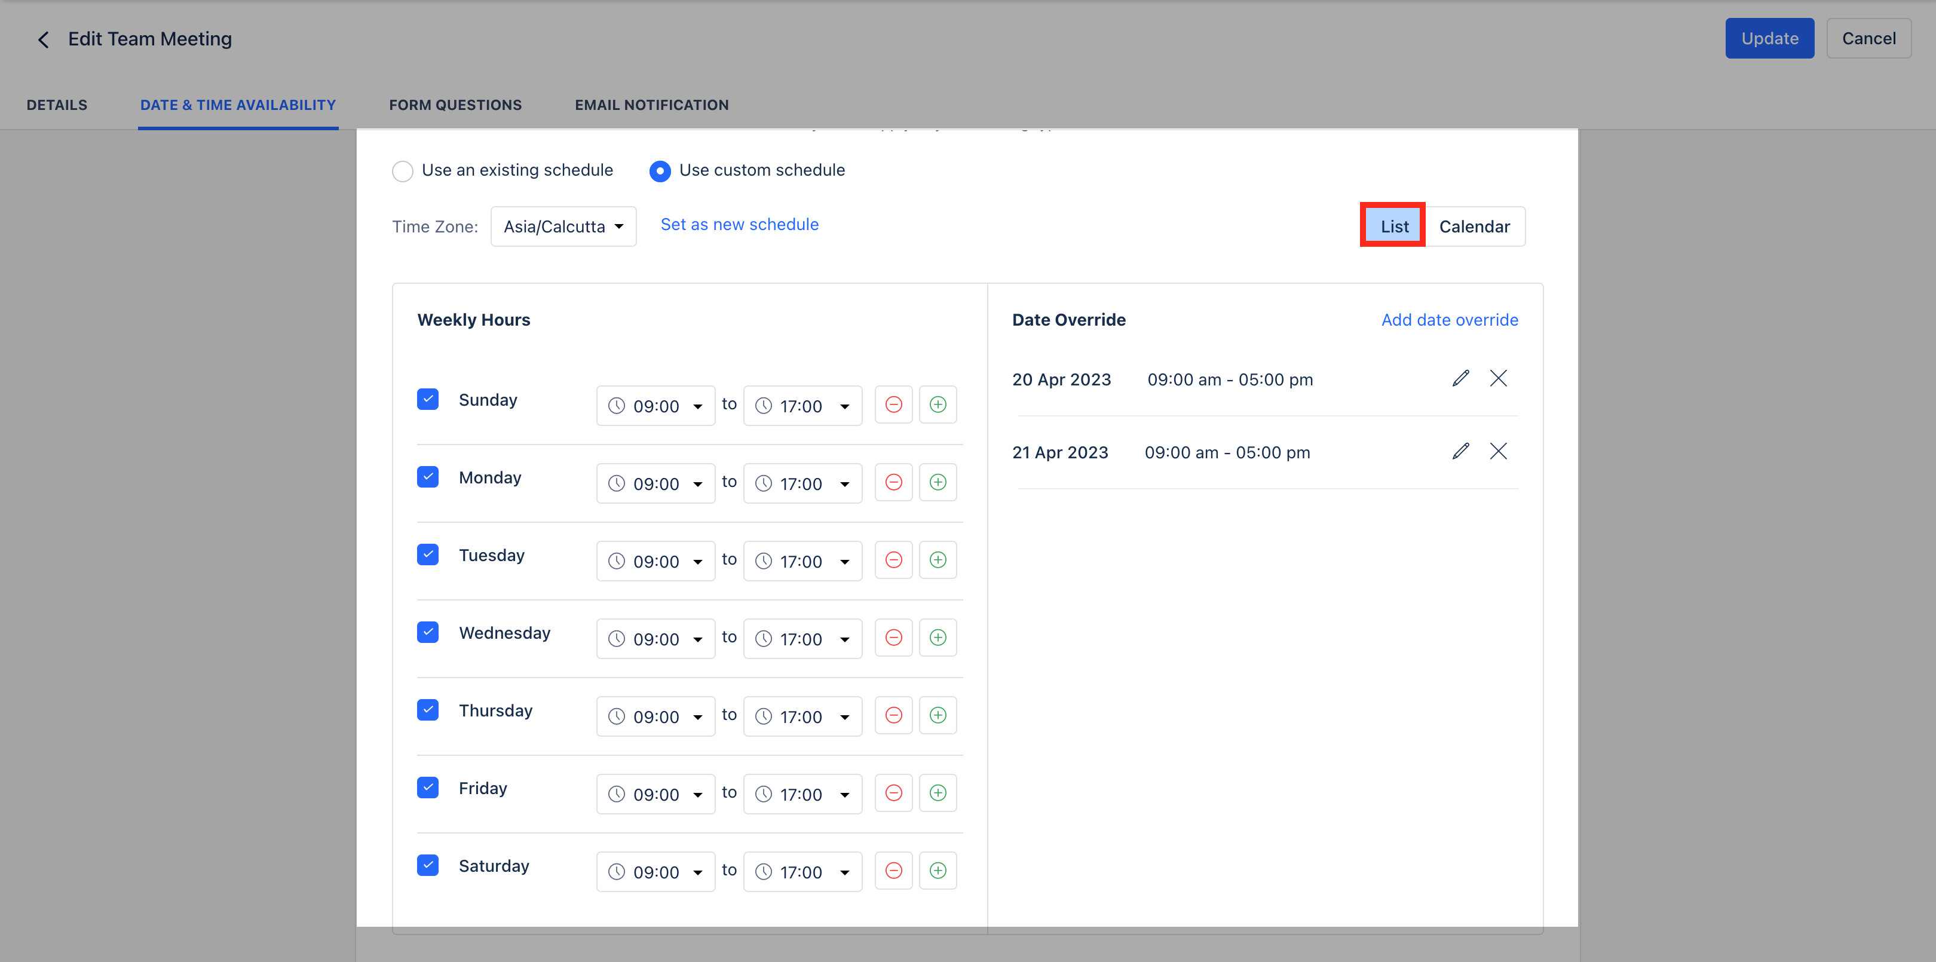Viewport: 1936px width, 962px height.
Task: Remove Sunday's time slot using the minus icon
Action: (x=893, y=405)
